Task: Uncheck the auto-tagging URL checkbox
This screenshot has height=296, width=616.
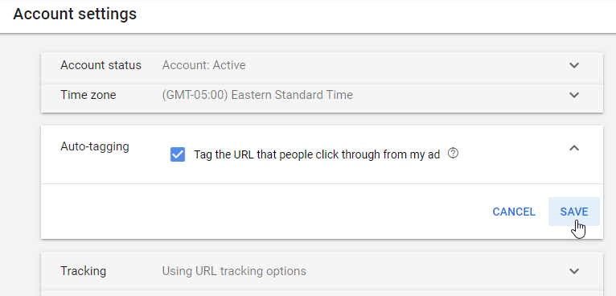Action: 178,154
